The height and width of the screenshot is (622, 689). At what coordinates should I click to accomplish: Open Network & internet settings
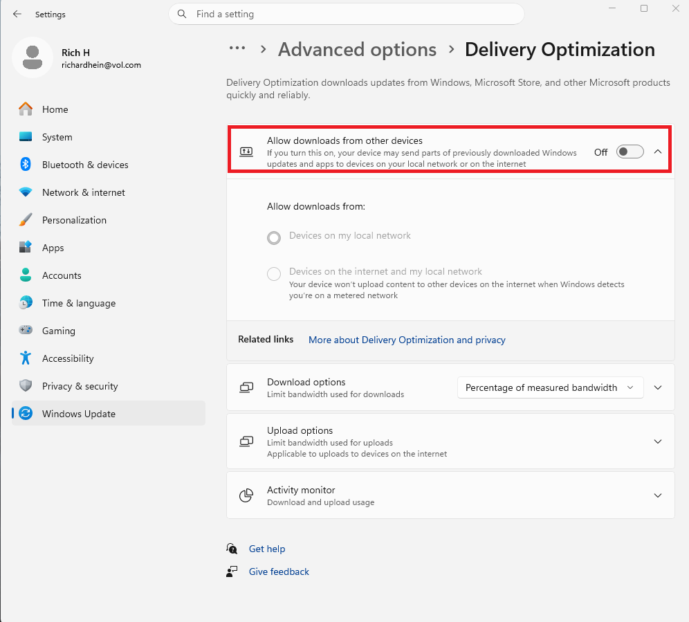pos(109,192)
